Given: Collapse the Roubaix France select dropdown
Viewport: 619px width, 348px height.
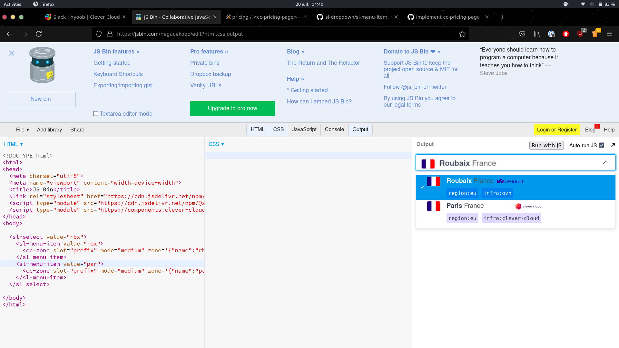Looking at the screenshot, I should 605,162.
